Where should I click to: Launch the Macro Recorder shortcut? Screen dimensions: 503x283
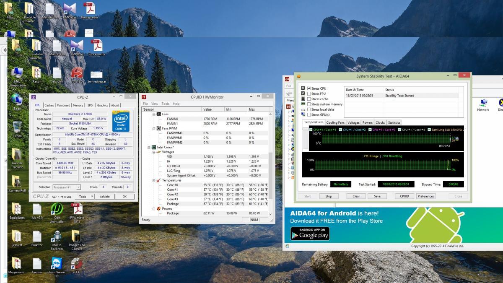[57, 236]
